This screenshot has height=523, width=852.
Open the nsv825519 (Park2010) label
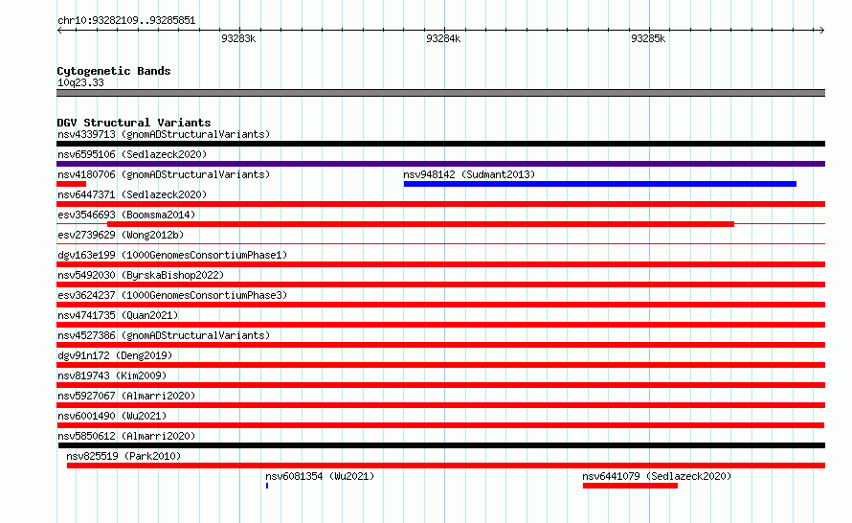pos(123,456)
